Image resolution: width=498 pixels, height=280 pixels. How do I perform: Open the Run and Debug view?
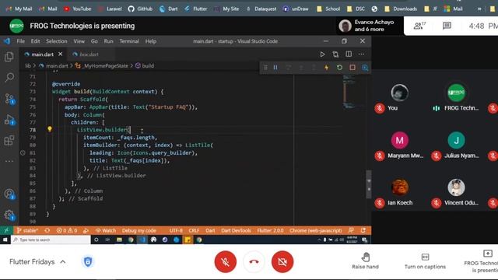tap(9, 120)
